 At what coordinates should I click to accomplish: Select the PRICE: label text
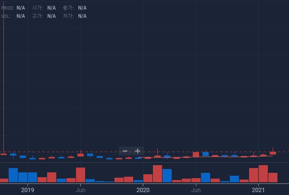(x=8, y=8)
